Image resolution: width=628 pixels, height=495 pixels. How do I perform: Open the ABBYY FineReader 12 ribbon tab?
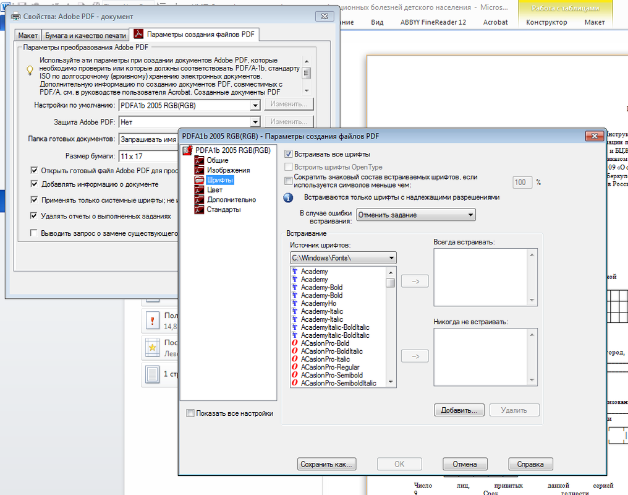433,22
